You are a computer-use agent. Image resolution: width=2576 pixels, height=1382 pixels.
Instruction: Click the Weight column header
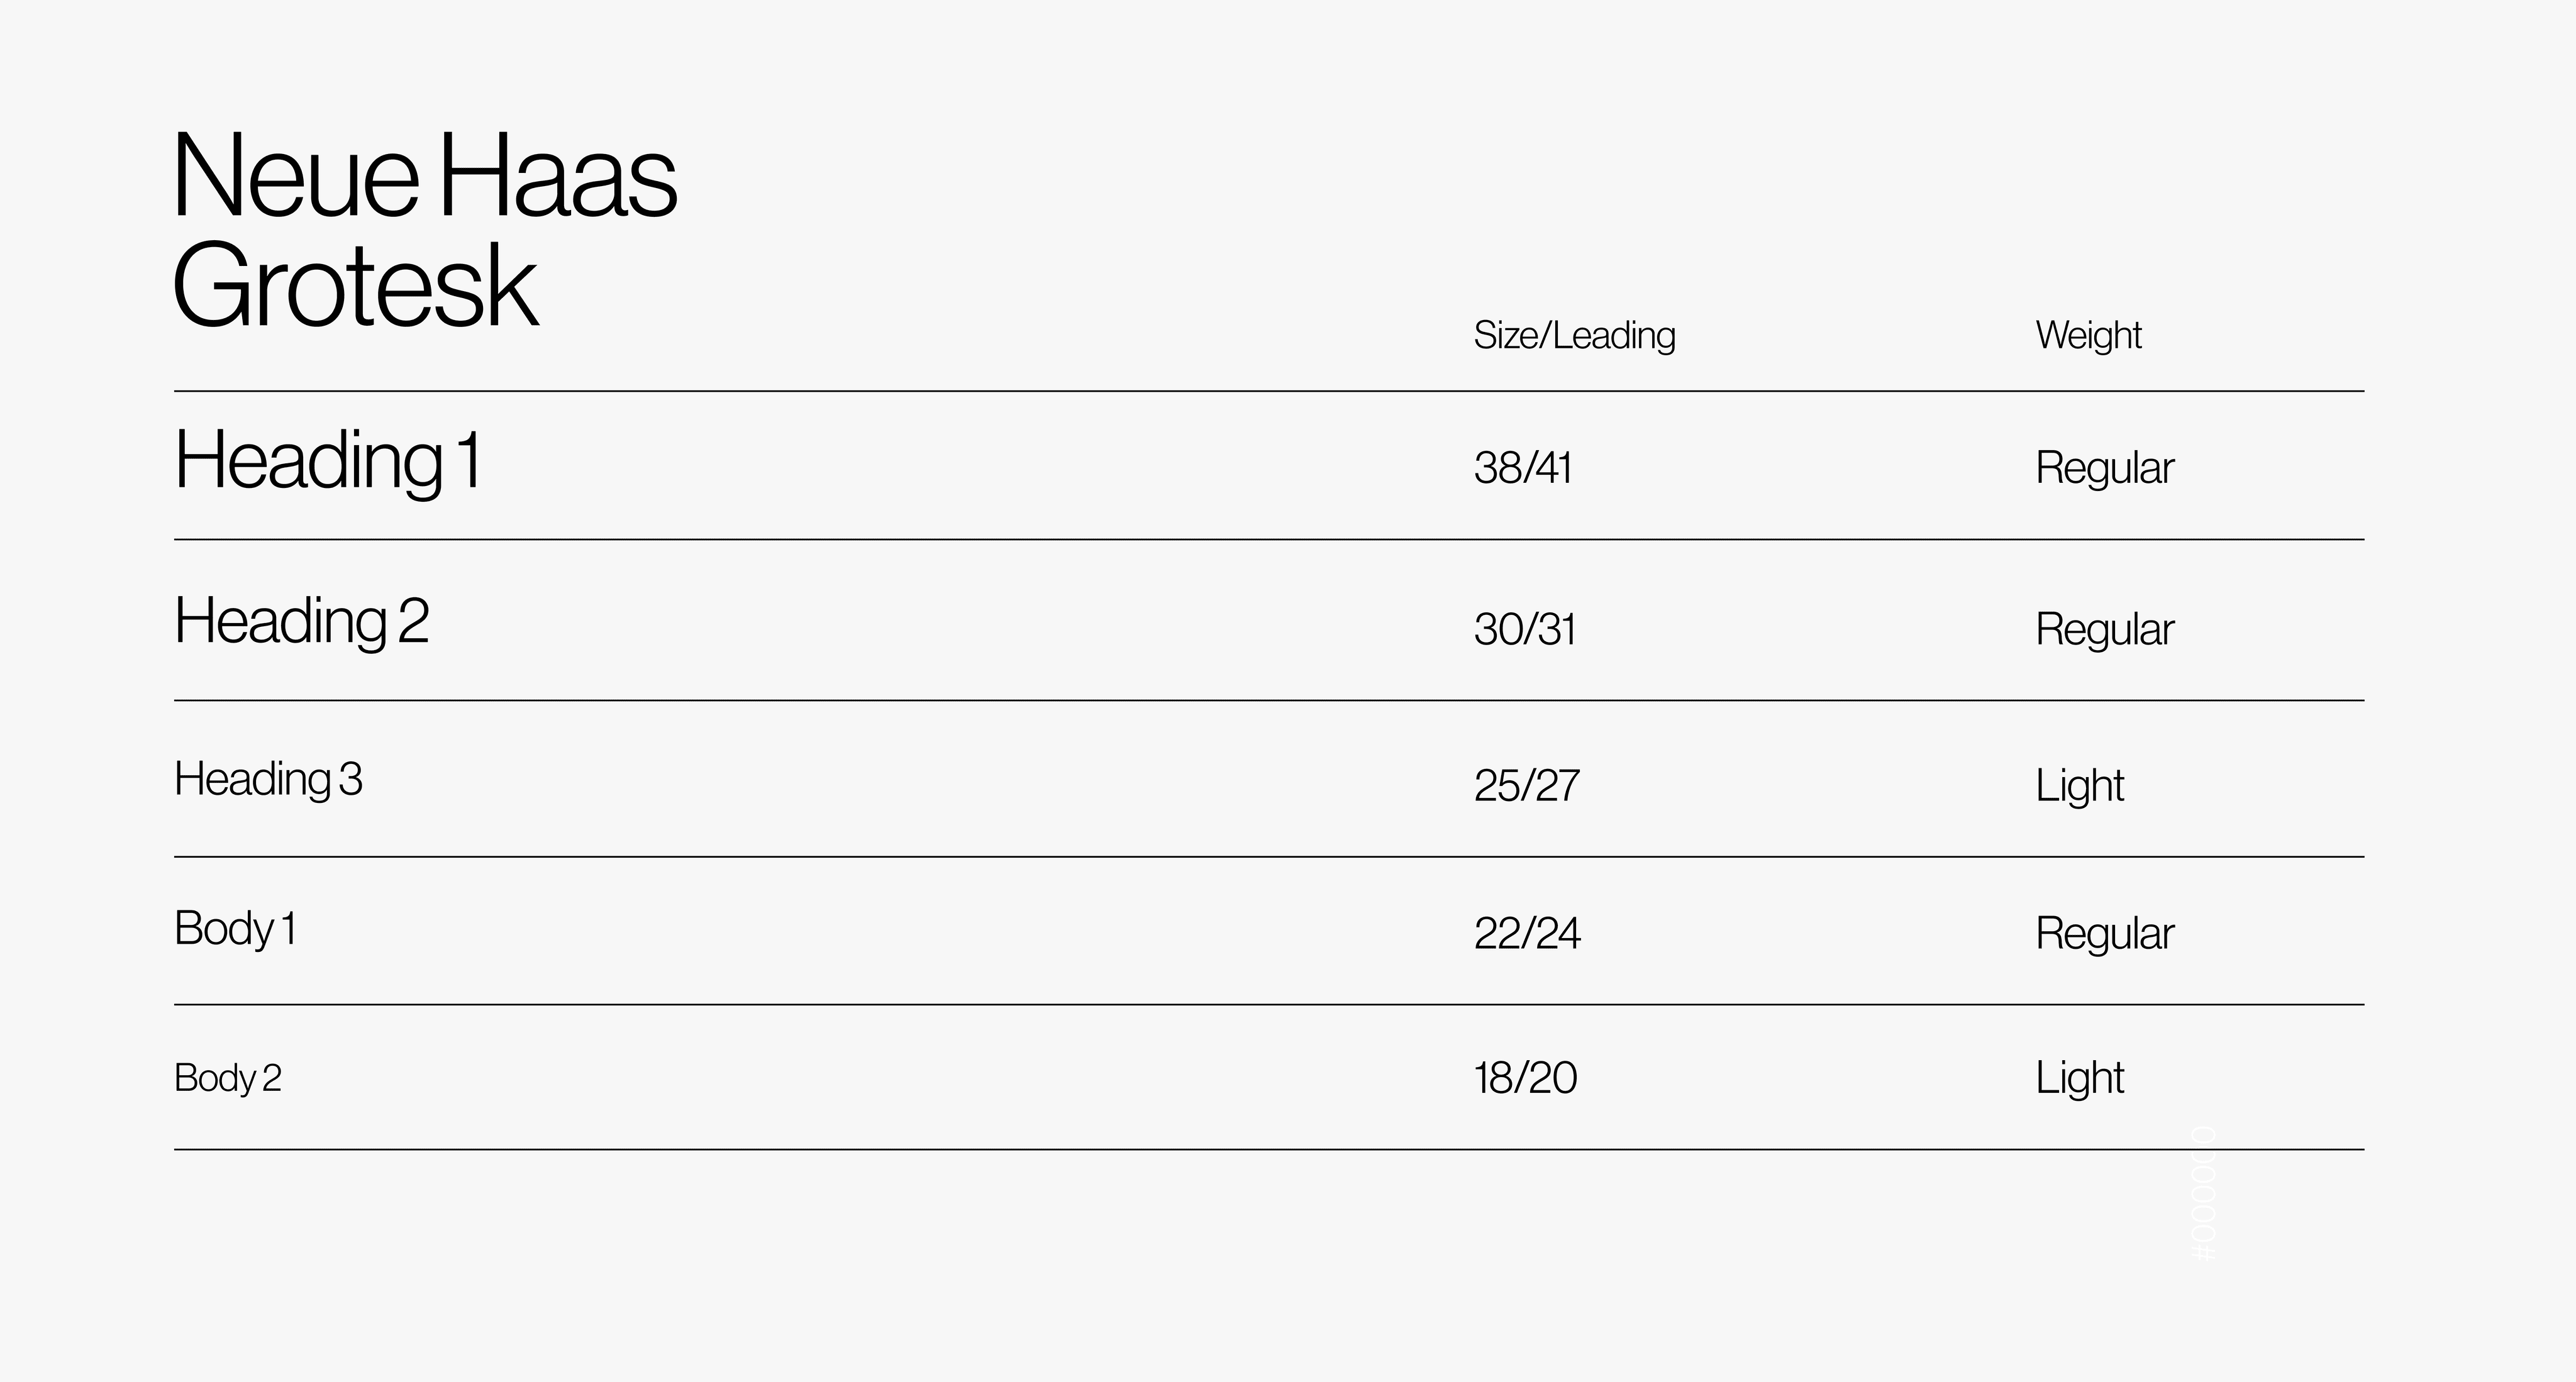pyautogui.click(x=2088, y=335)
